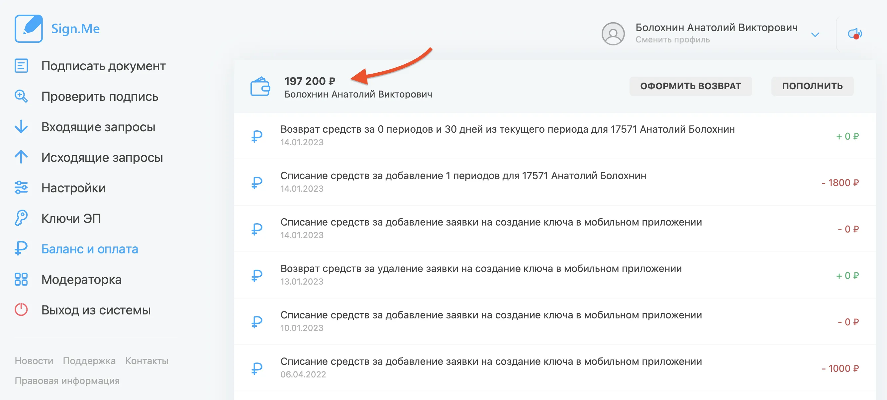Click the ruble icon of the 06.04.2022 row

pos(256,368)
